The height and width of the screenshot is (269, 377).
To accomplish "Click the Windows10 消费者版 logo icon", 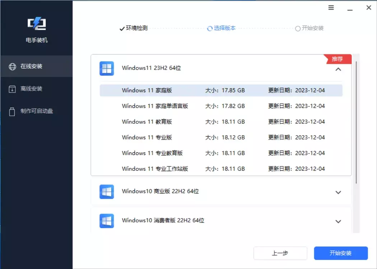I will tap(107, 221).
